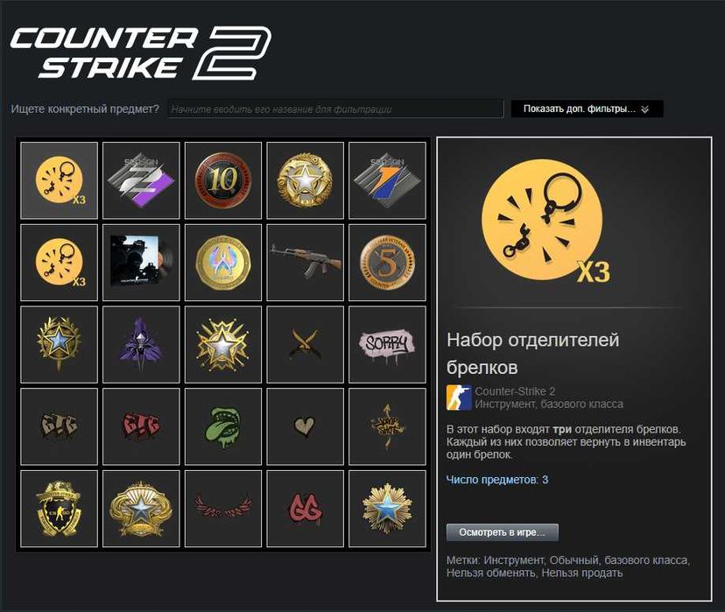Expand the Показать доп. фильтры dropdown

[x=587, y=109]
